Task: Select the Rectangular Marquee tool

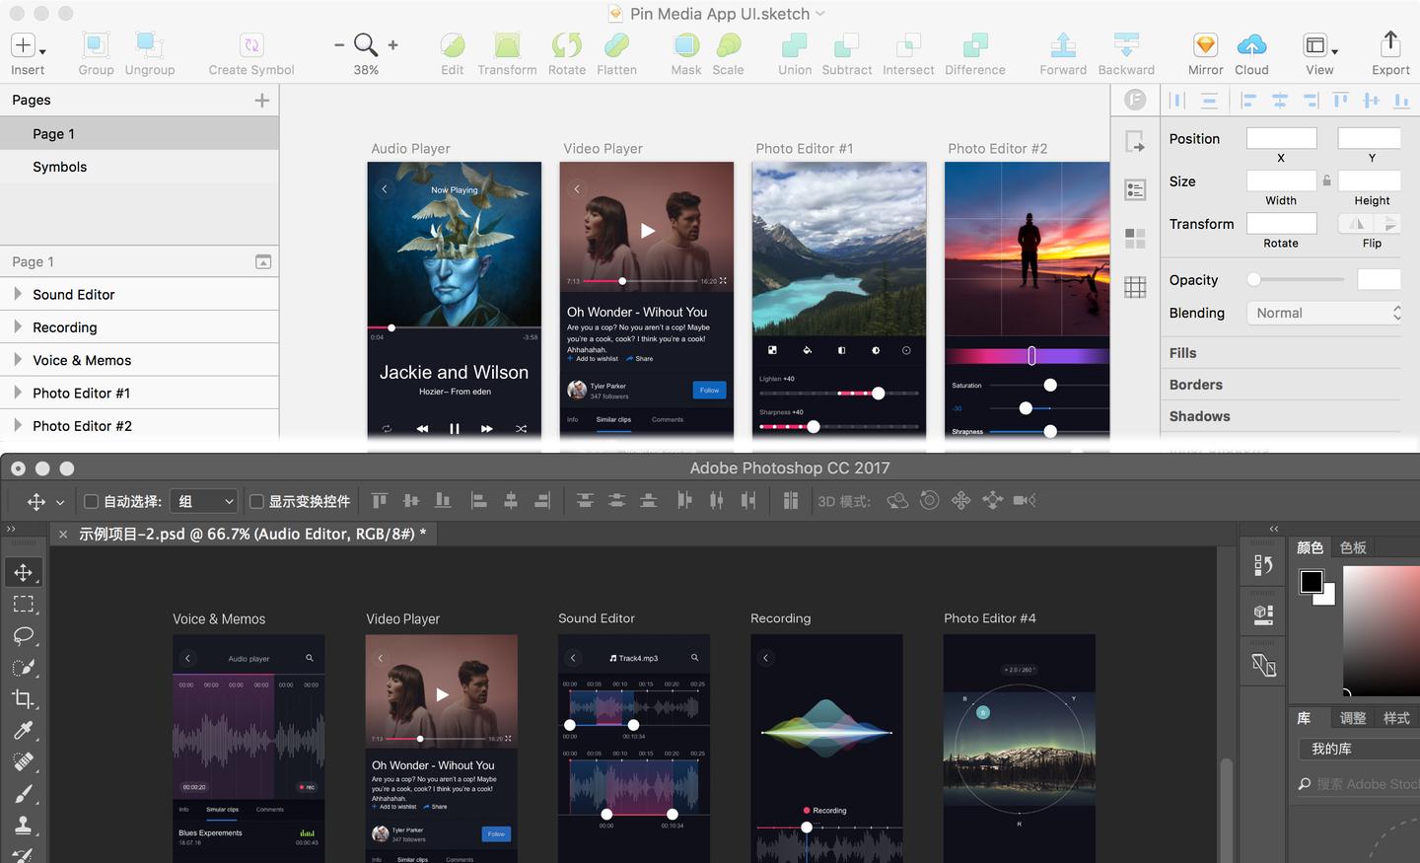Action: (24, 604)
